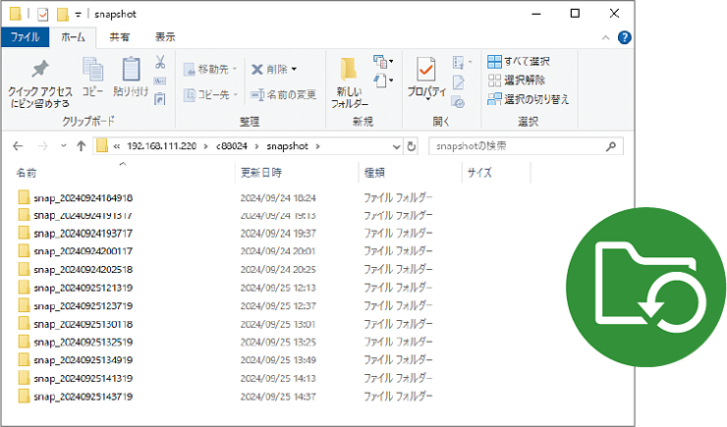Viewport: 727px width, 427px height.
Task: Go up one folder level arrow
Action: tap(82, 146)
